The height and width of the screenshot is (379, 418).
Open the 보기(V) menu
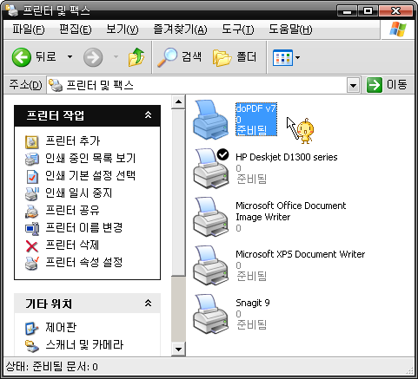pyautogui.click(x=123, y=29)
